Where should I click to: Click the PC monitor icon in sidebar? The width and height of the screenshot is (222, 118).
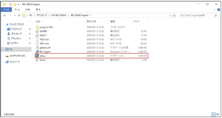tap(7, 49)
